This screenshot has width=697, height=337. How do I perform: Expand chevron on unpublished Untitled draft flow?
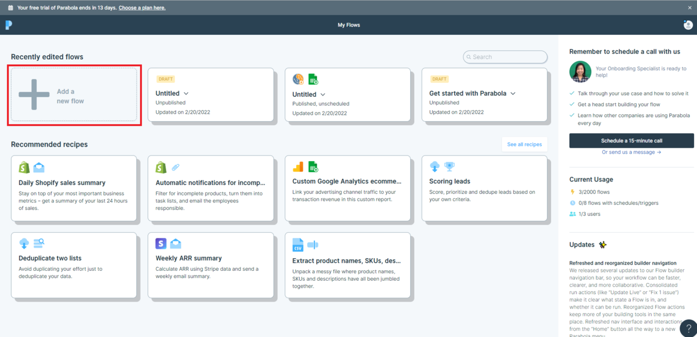pos(186,93)
